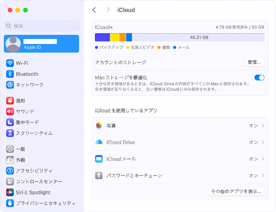Click the 写真 flower icon

[x=99, y=126]
